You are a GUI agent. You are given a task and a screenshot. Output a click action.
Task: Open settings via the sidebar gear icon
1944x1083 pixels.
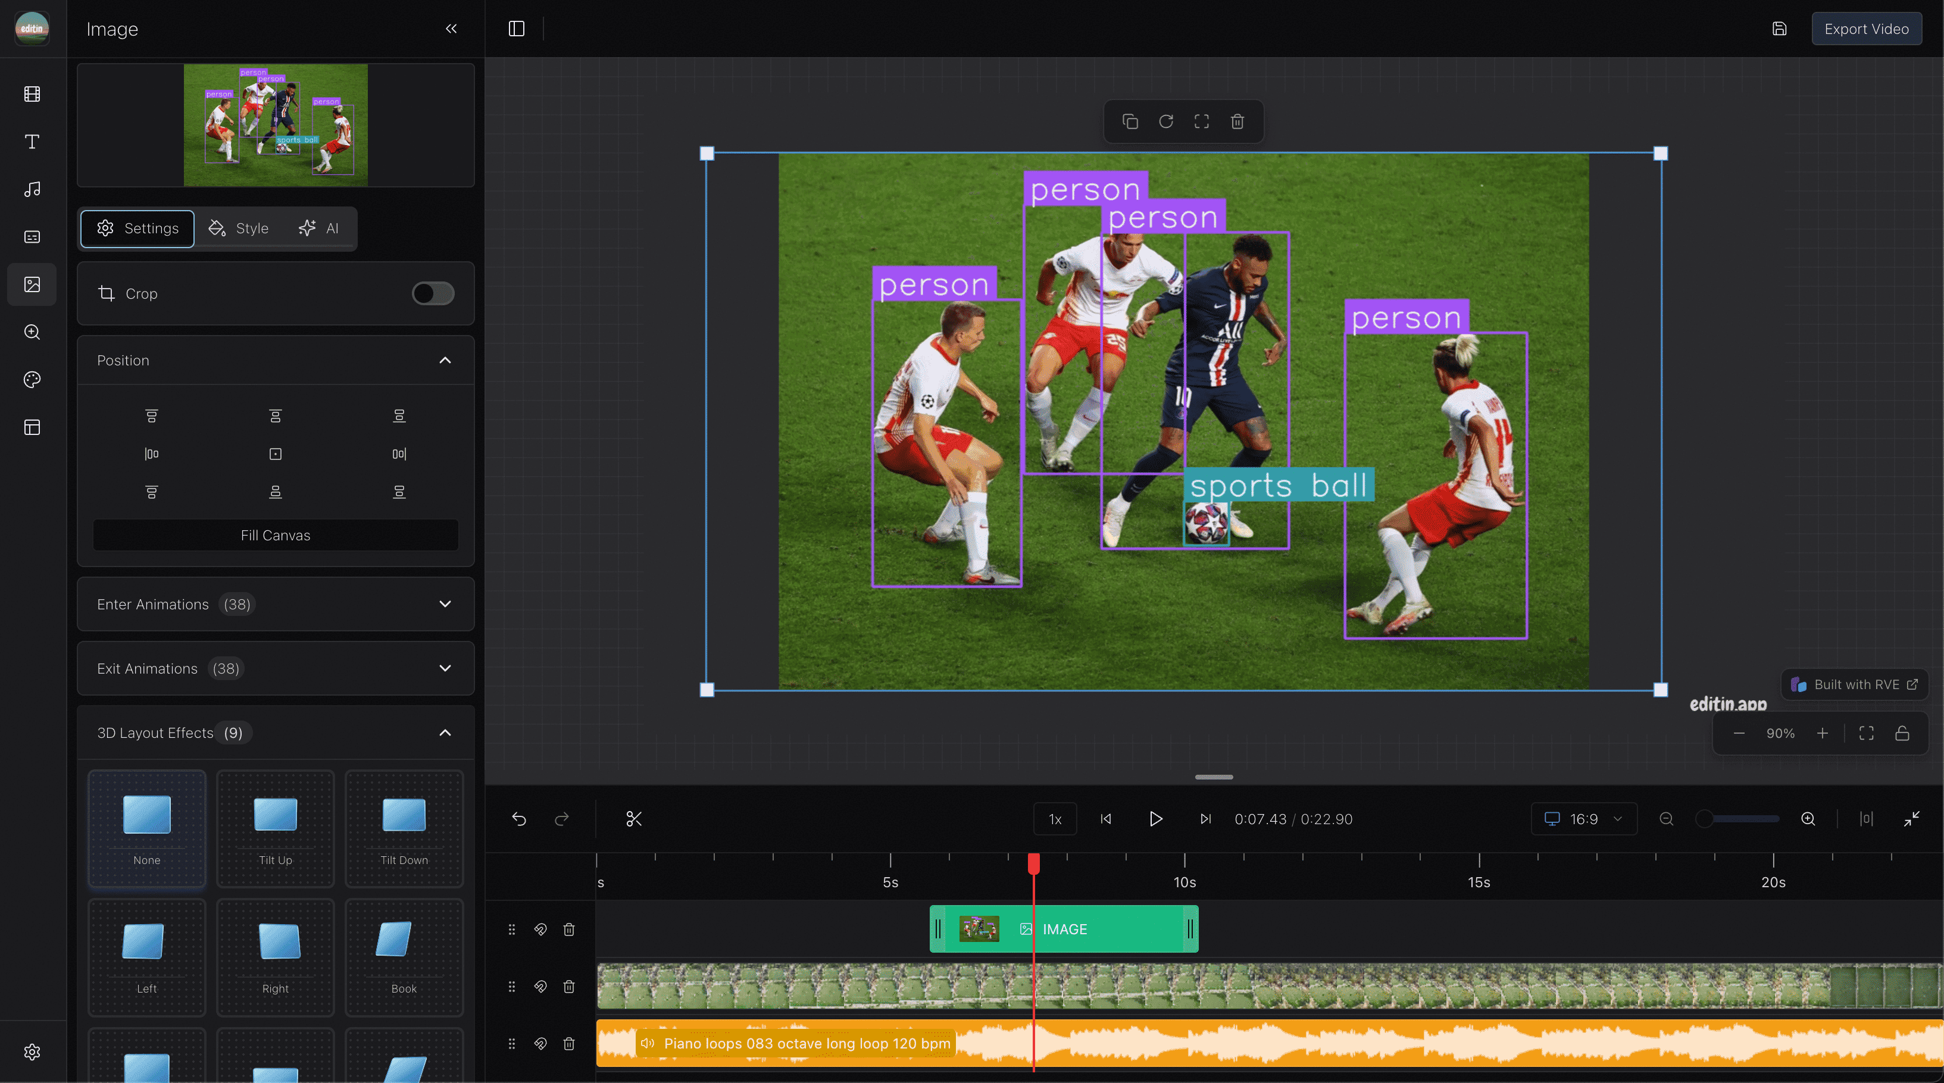pyautogui.click(x=32, y=1052)
